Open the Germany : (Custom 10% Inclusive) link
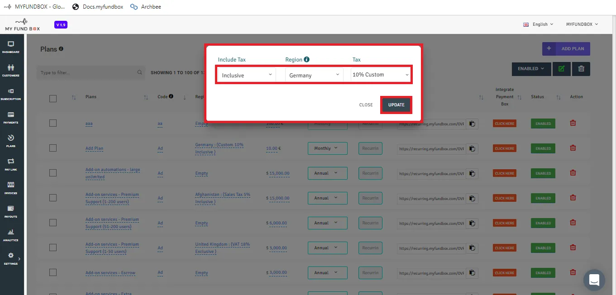The width and height of the screenshot is (616, 295). coord(220,148)
